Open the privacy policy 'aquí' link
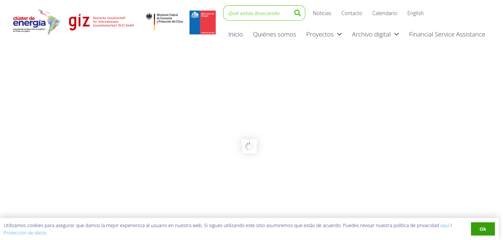This screenshot has height=240, width=503. point(445,225)
